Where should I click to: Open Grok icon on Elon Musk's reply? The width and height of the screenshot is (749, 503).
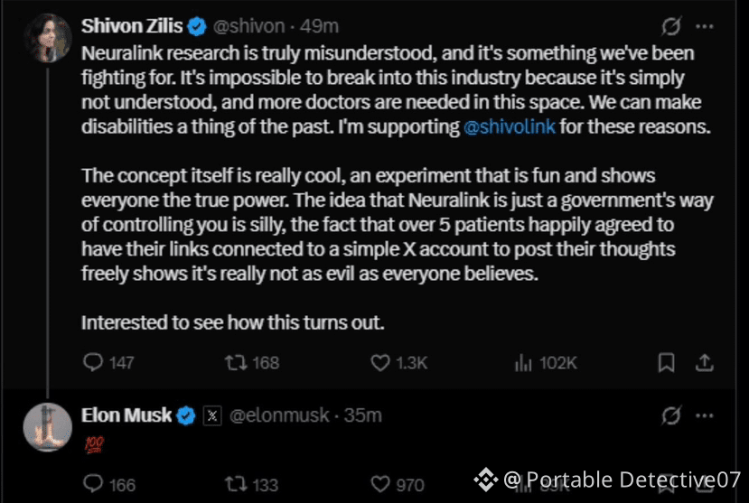(x=671, y=415)
